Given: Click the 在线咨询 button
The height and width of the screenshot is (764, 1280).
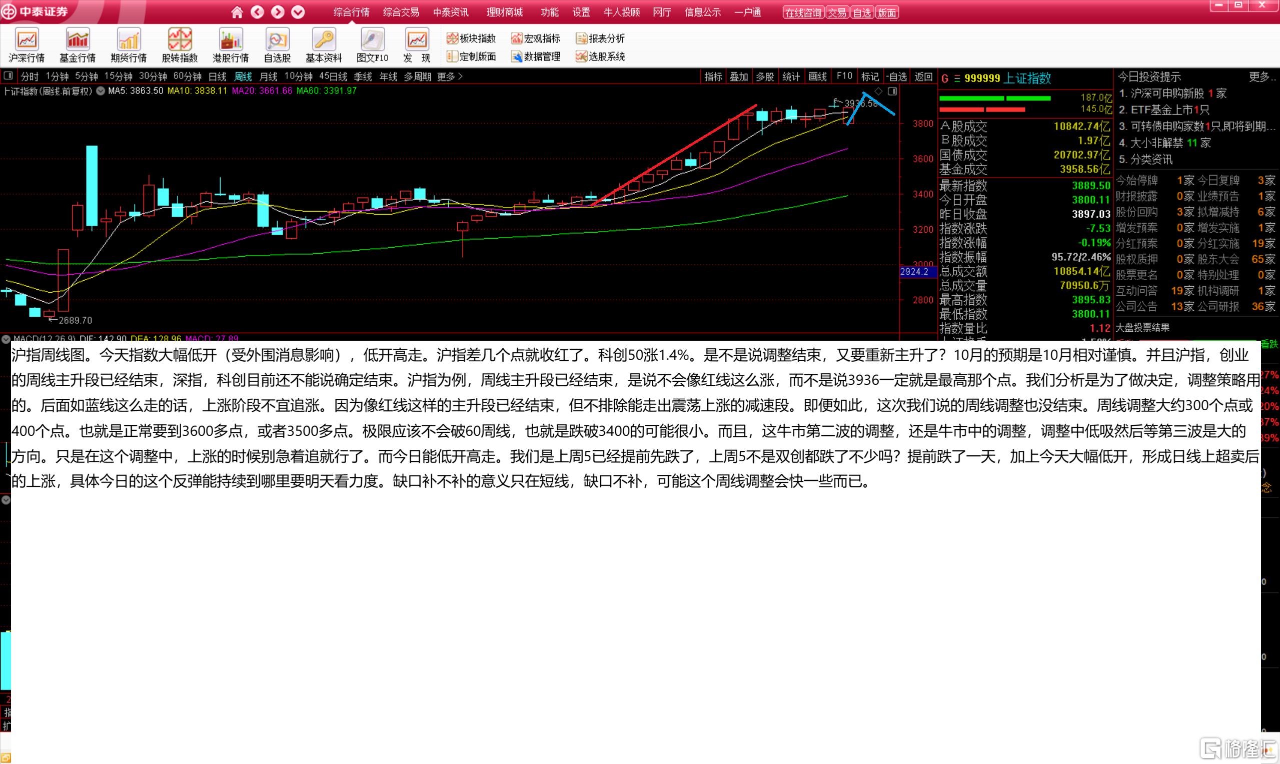Looking at the screenshot, I should tap(803, 13).
